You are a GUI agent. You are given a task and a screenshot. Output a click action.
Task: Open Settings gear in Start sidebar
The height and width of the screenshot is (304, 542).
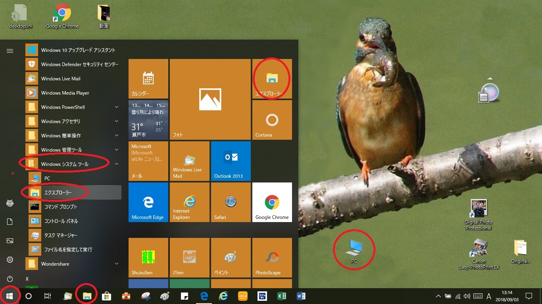coord(10,260)
